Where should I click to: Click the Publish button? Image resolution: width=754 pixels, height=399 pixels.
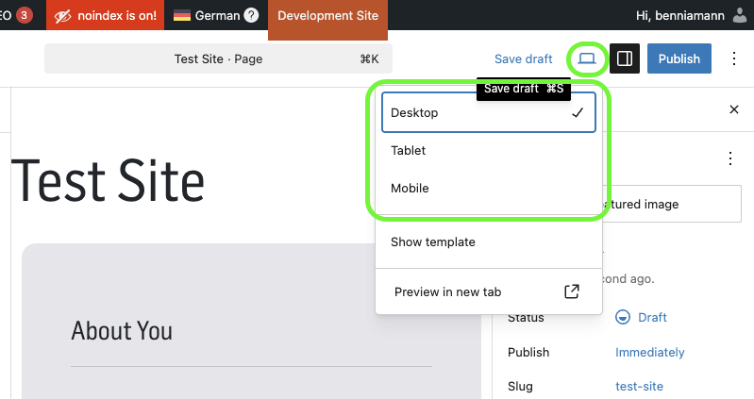tap(679, 58)
